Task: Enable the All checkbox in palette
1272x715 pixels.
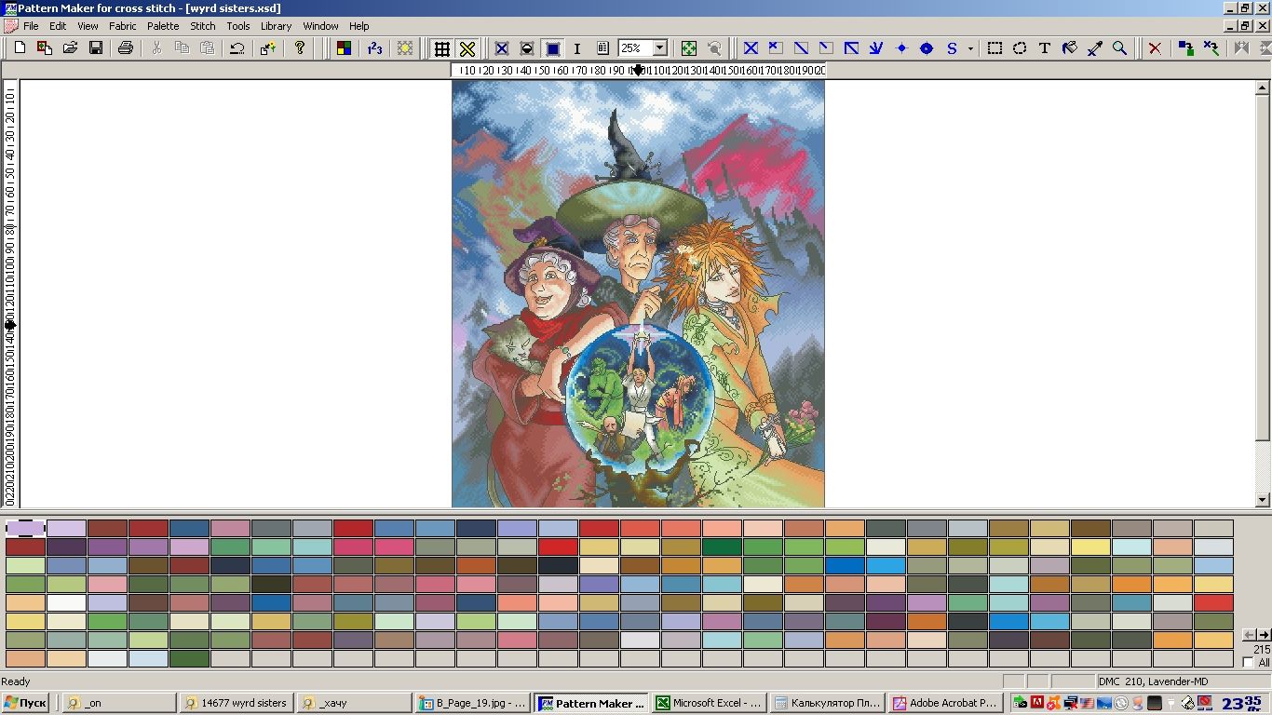Action: pyautogui.click(x=1249, y=663)
